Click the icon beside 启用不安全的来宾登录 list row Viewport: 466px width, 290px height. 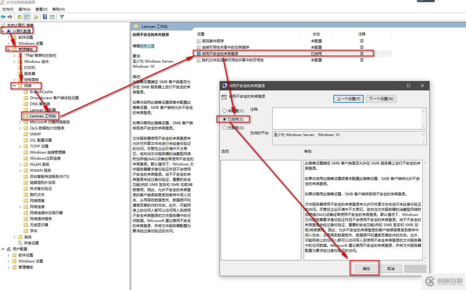point(199,54)
